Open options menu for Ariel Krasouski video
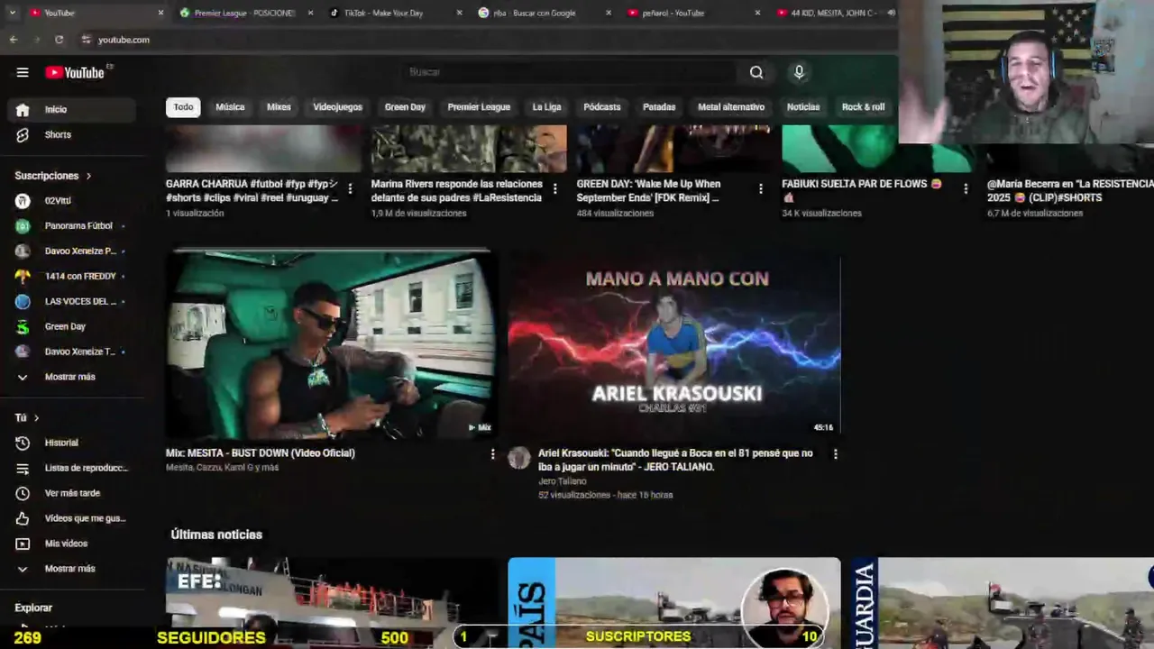 pos(835,454)
